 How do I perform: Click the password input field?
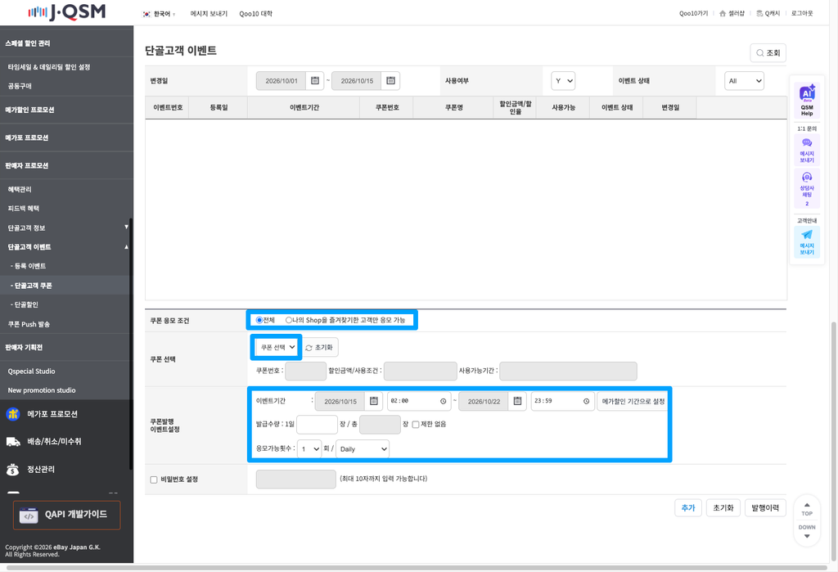296,480
